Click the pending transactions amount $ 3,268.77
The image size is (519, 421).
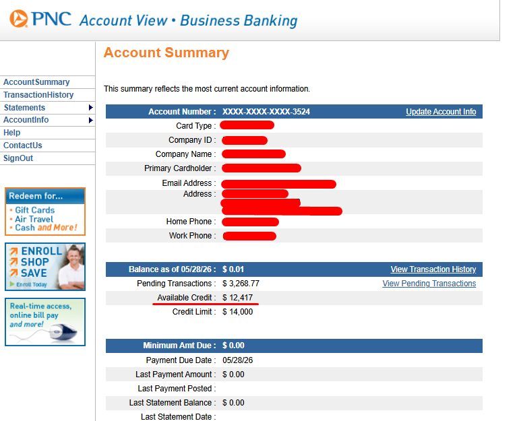click(241, 284)
